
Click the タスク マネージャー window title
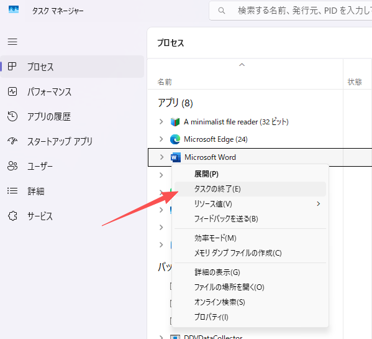pos(58,11)
